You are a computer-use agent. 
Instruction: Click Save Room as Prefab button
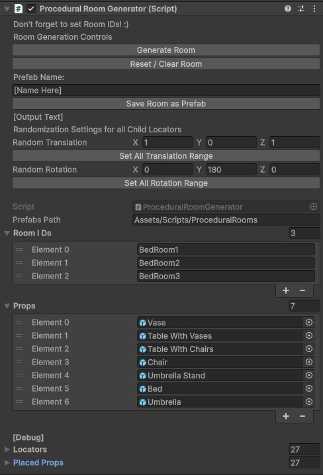click(x=166, y=104)
